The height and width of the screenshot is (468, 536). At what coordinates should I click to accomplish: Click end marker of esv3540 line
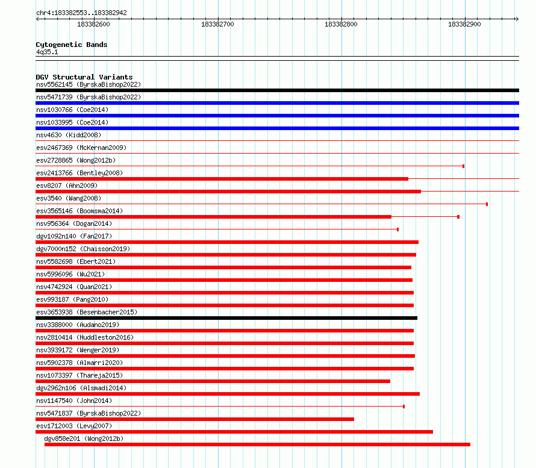(x=487, y=204)
